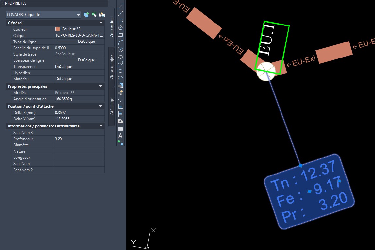Open the Hatch tool
The height and width of the screenshot is (250, 375).
pos(120,107)
